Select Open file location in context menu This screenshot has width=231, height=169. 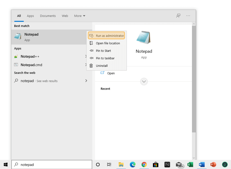106,43
